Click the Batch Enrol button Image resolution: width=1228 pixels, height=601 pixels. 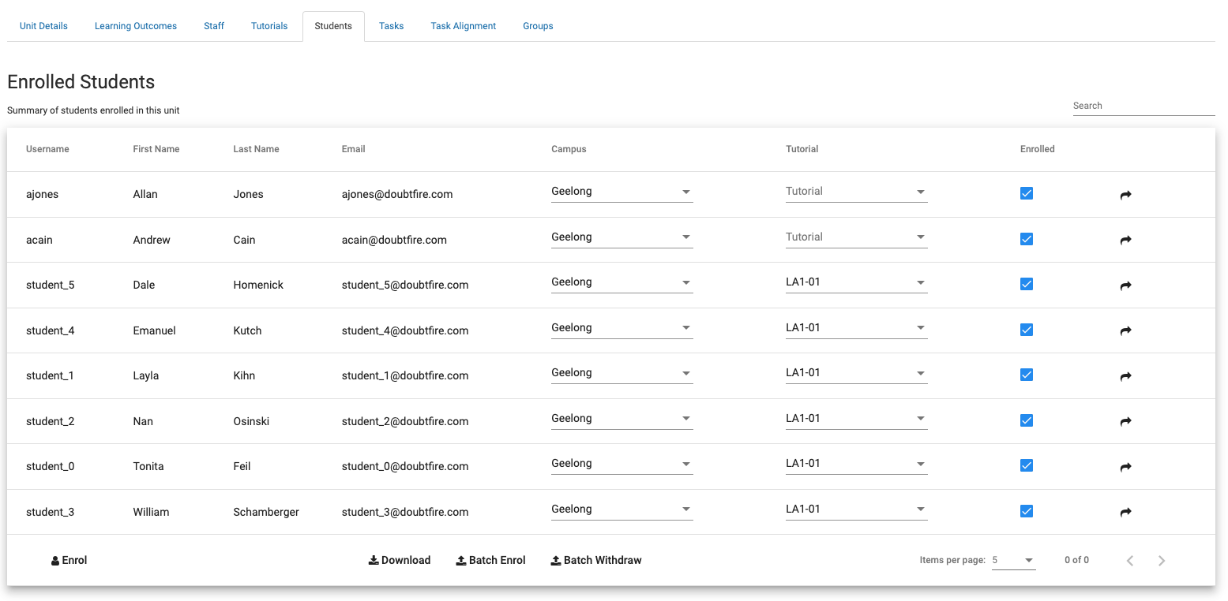490,561
